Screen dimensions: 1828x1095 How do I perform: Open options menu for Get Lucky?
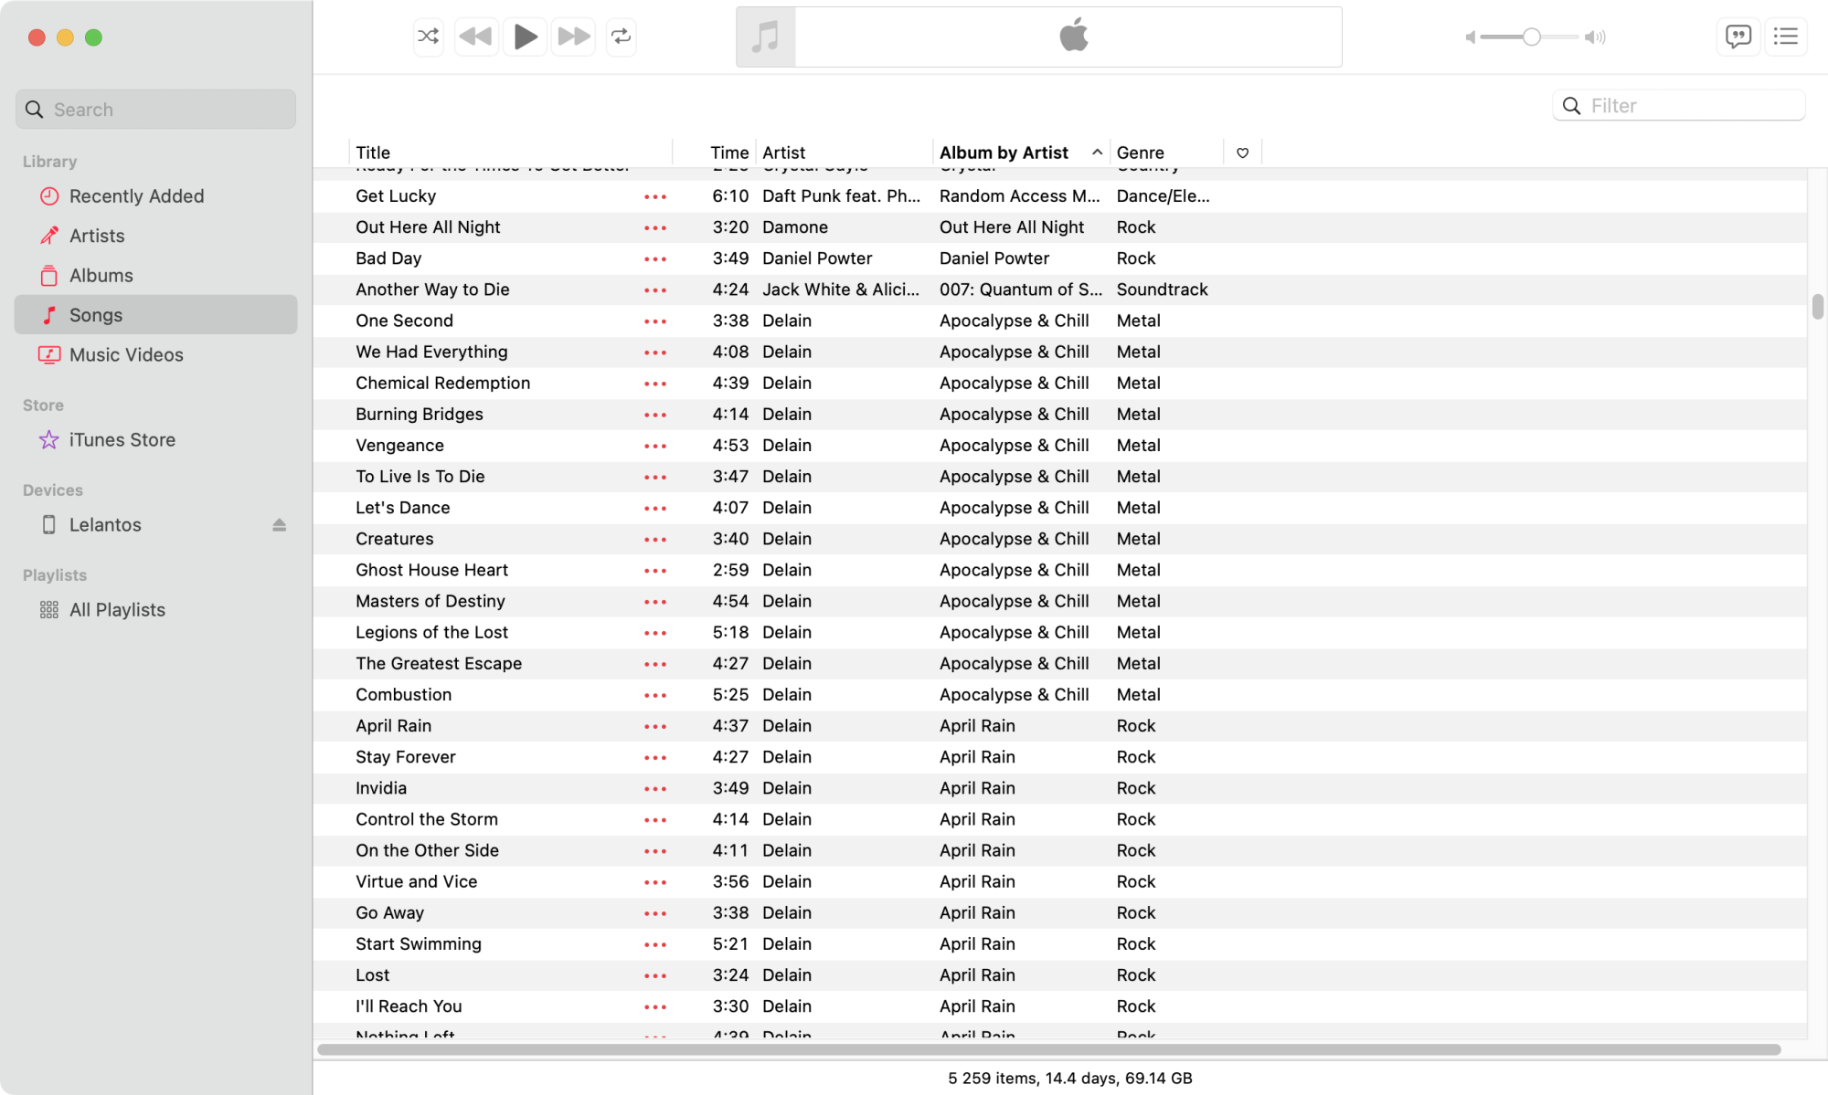point(655,196)
